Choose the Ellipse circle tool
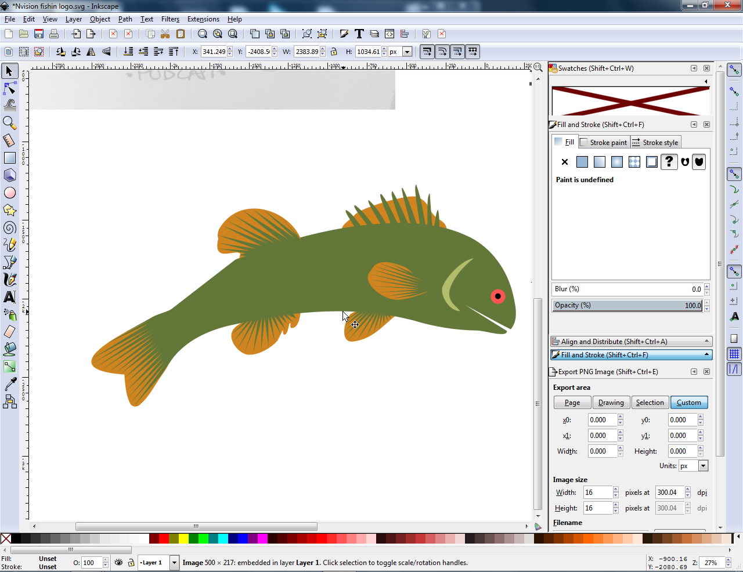 [x=10, y=193]
